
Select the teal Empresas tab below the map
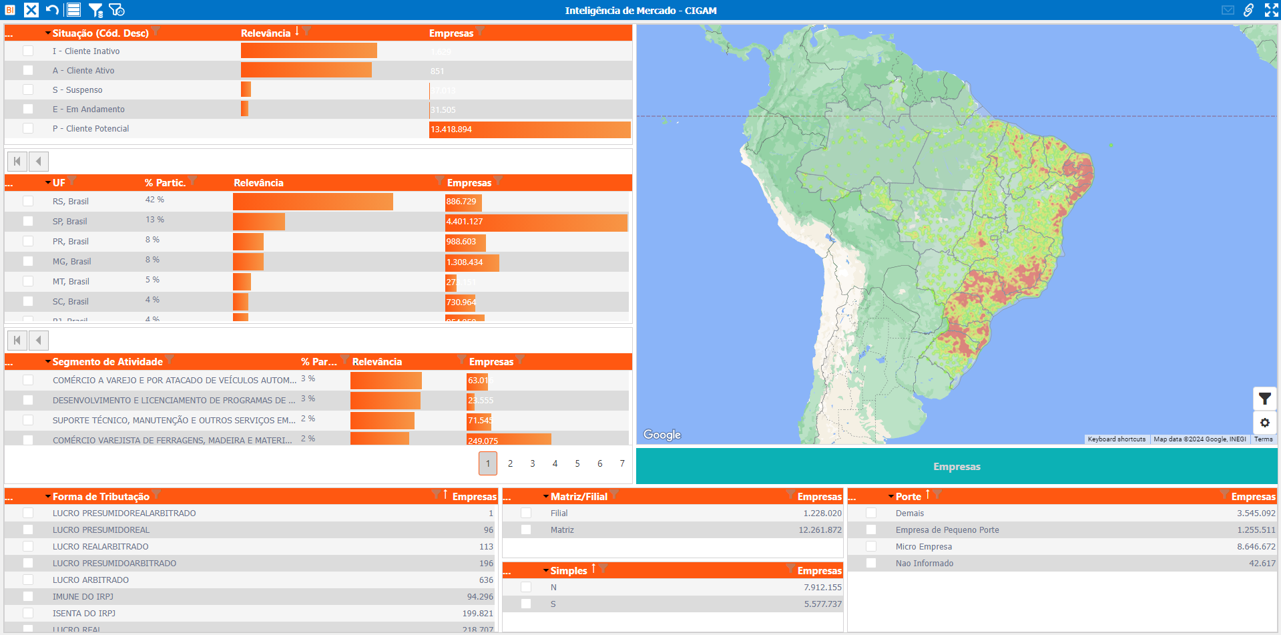[957, 466]
